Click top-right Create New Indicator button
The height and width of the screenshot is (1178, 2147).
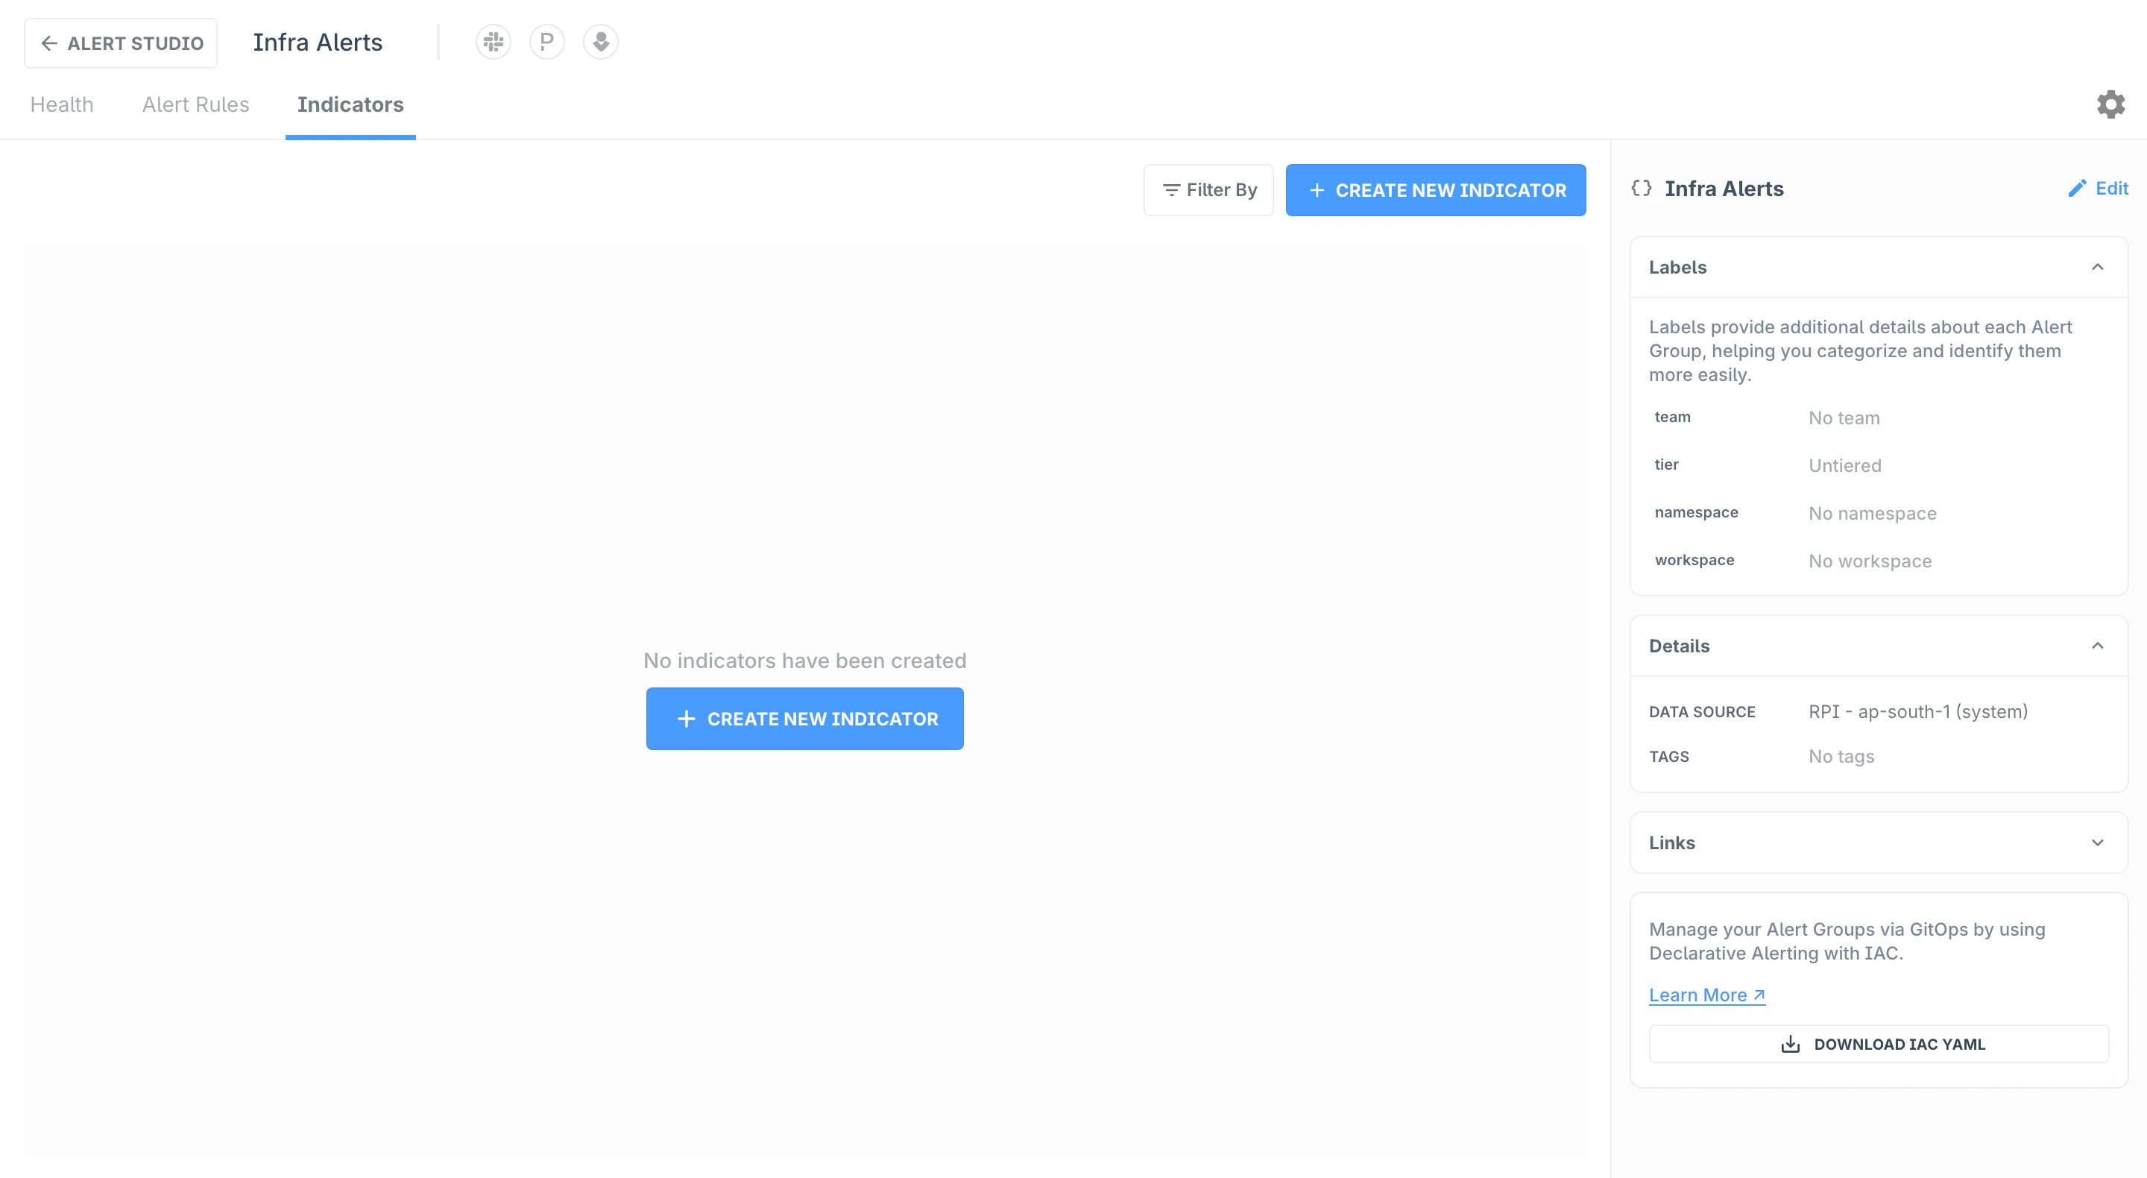1435,190
